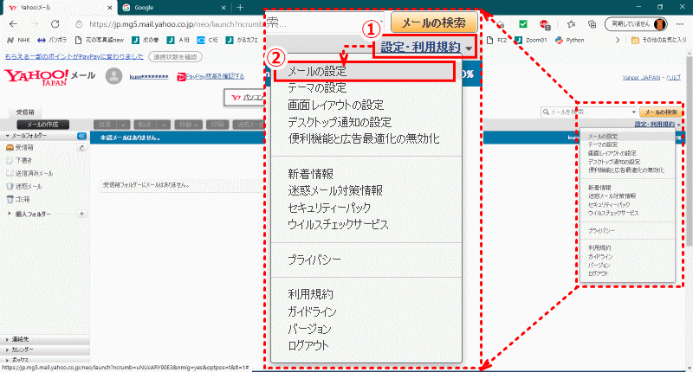Open the 返信 dropdown arrow
The image size is (693, 372).
tap(124, 125)
